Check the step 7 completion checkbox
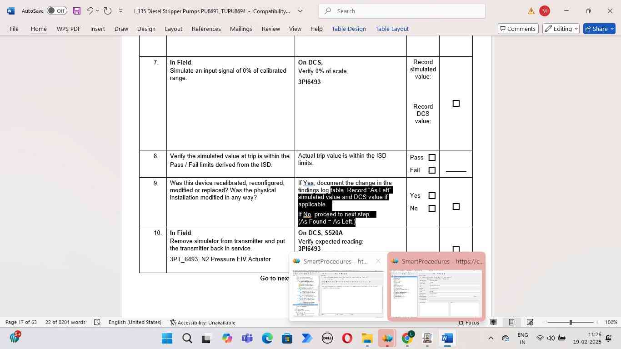621x349 pixels. click(x=456, y=104)
